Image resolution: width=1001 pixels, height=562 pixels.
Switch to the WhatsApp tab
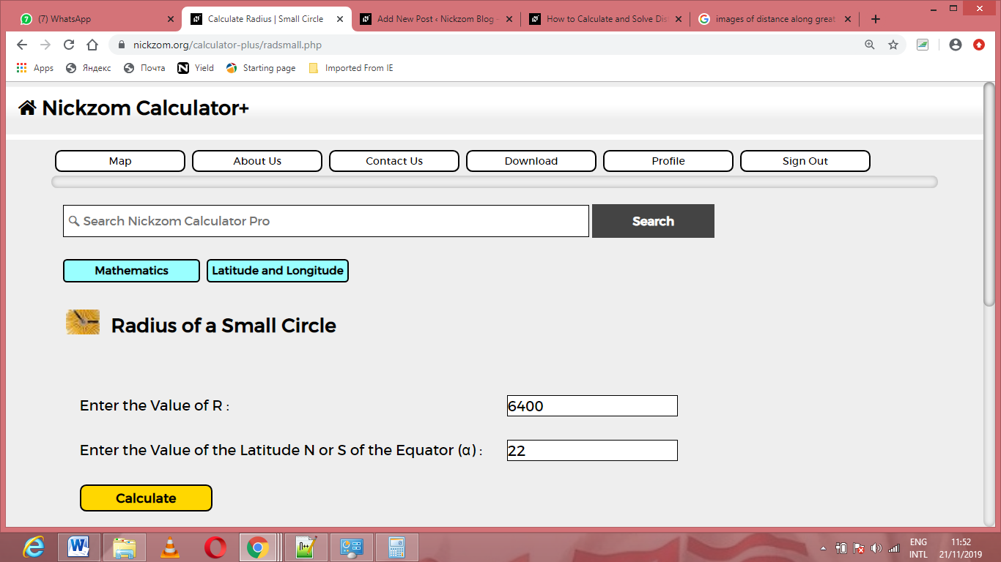(x=97, y=19)
